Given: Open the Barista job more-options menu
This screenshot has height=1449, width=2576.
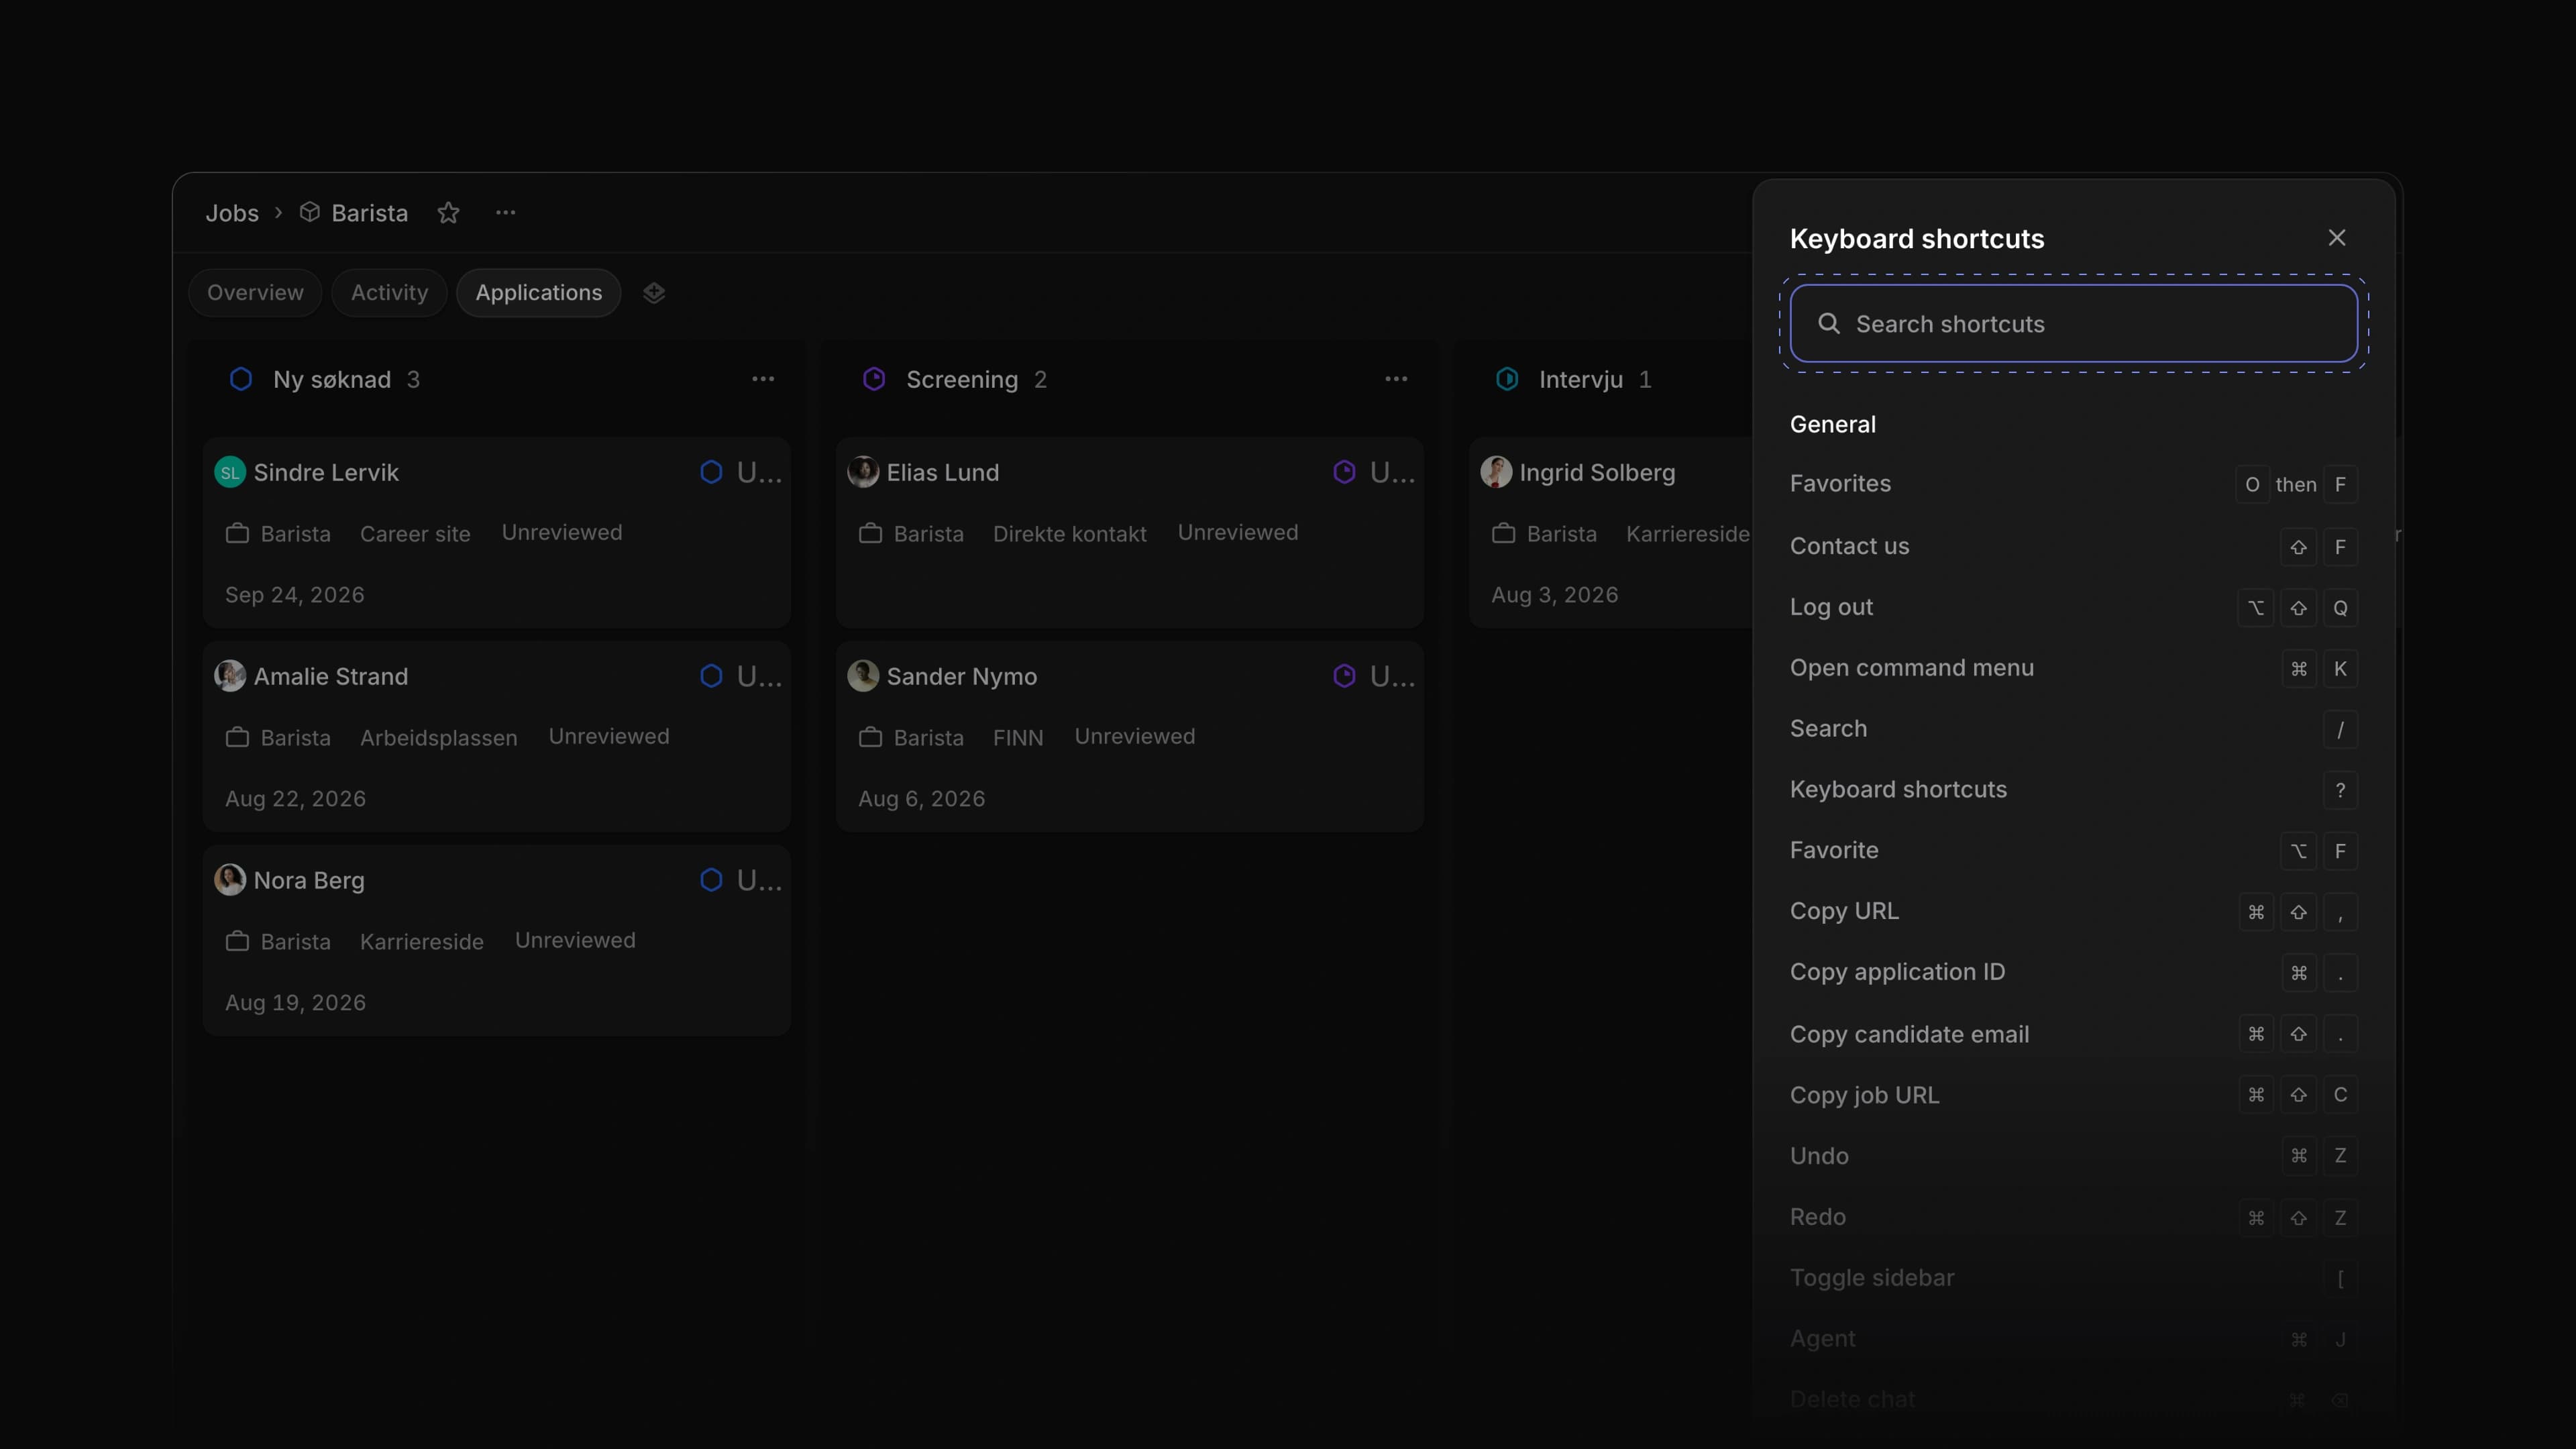Looking at the screenshot, I should click(x=506, y=213).
